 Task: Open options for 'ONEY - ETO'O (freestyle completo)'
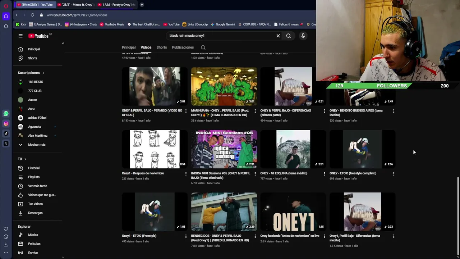394,174
